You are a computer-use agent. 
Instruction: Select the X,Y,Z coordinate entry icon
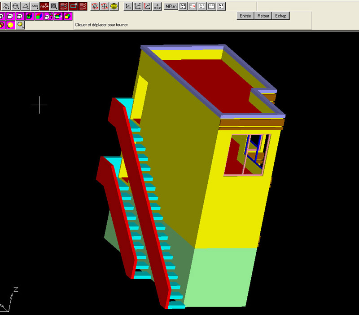click(x=157, y=6)
